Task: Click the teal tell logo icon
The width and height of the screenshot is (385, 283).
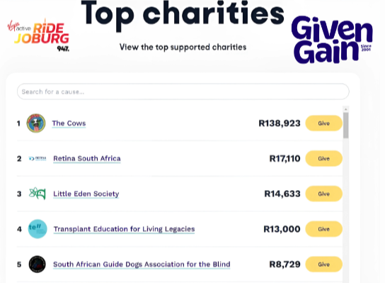Action: (x=38, y=229)
